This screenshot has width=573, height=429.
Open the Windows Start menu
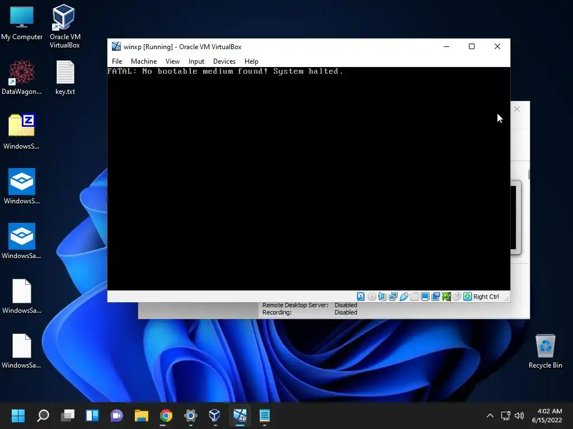coord(18,416)
